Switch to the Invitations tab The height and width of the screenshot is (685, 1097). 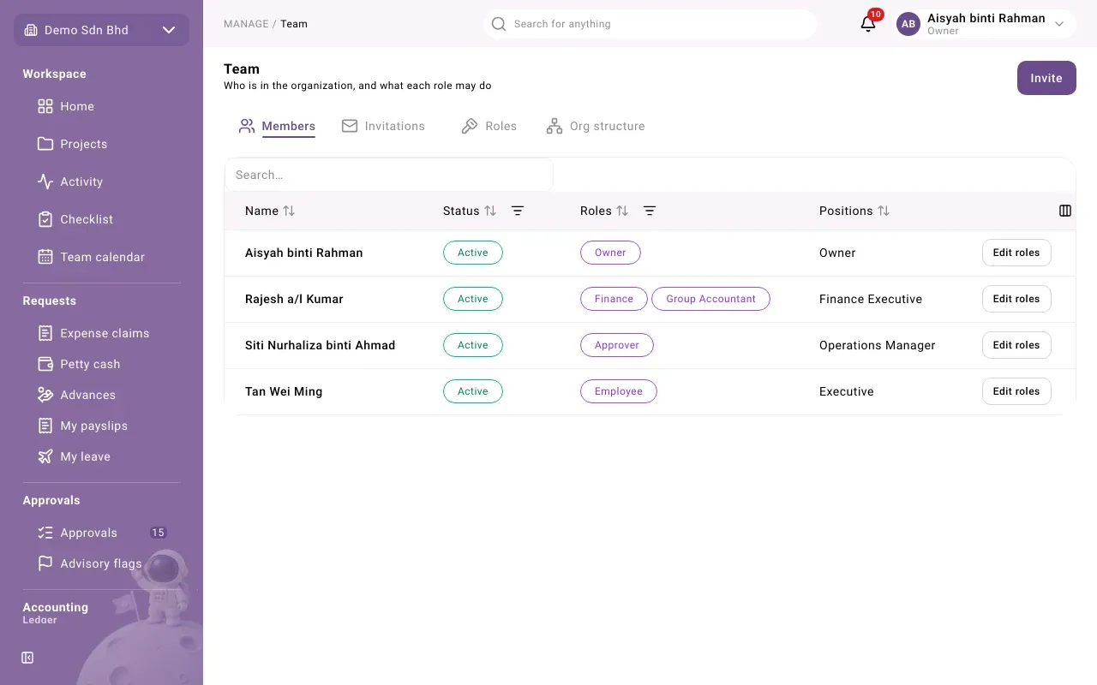click(x=383, y=126)
